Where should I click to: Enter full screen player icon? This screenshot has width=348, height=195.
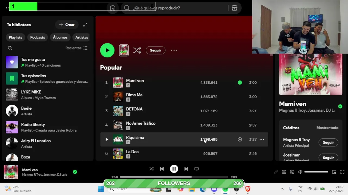tap(342, 172)
